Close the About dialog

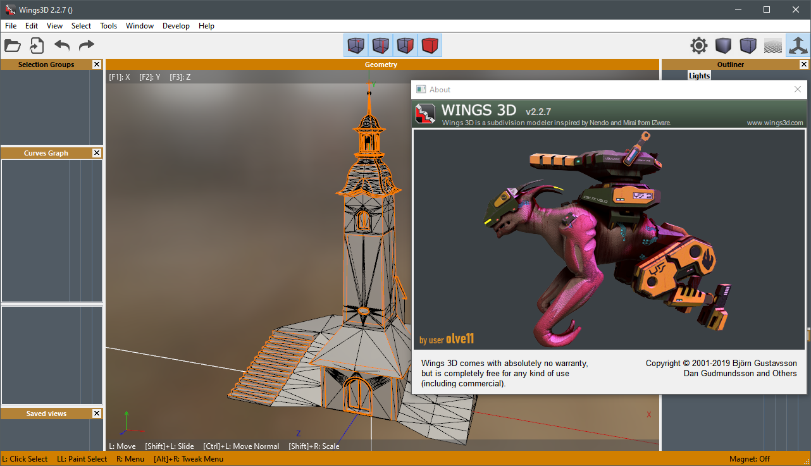(x=798, y=90)
